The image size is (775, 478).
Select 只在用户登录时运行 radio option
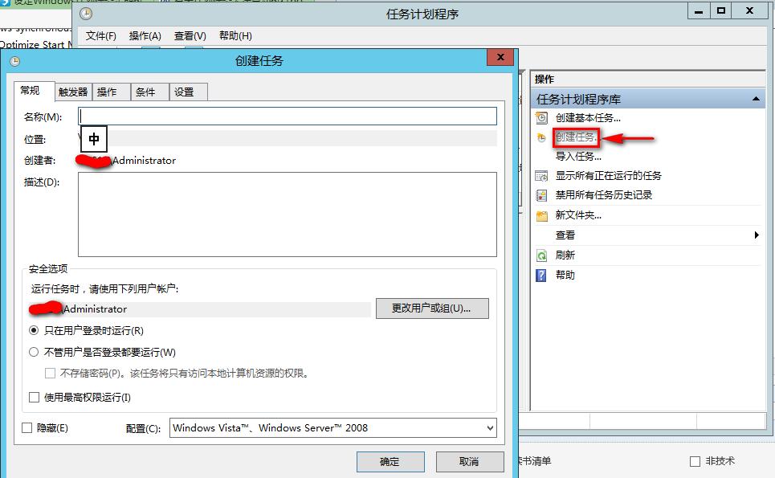click(x=34, y=330)
